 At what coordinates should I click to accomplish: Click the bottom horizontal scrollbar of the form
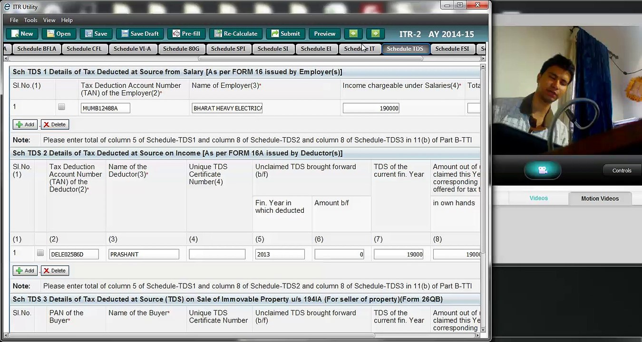192,335
